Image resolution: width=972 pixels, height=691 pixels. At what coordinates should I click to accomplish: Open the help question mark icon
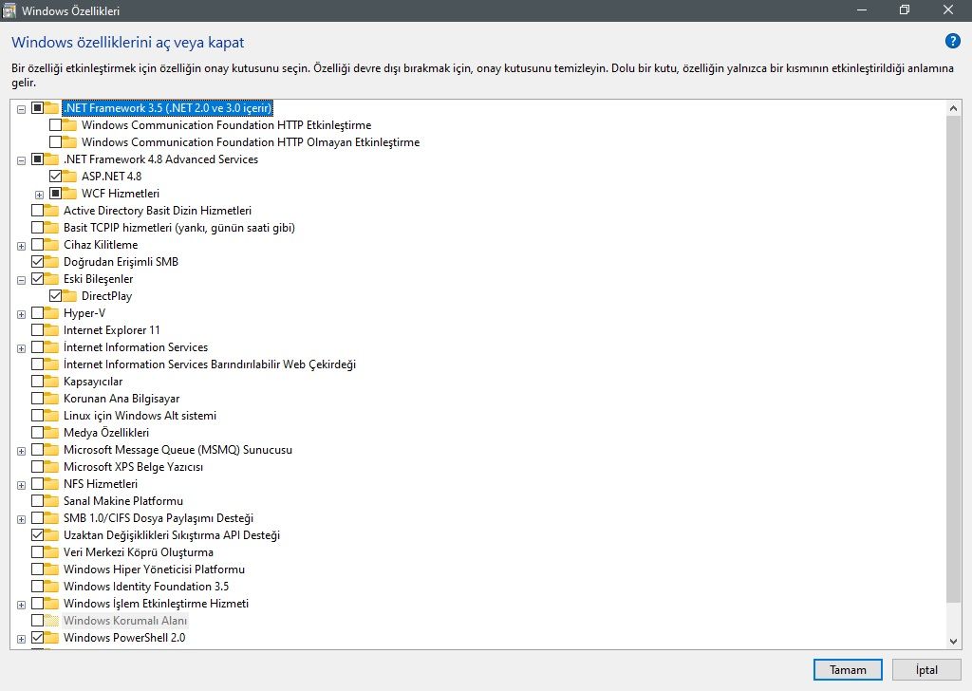[952, 42]
